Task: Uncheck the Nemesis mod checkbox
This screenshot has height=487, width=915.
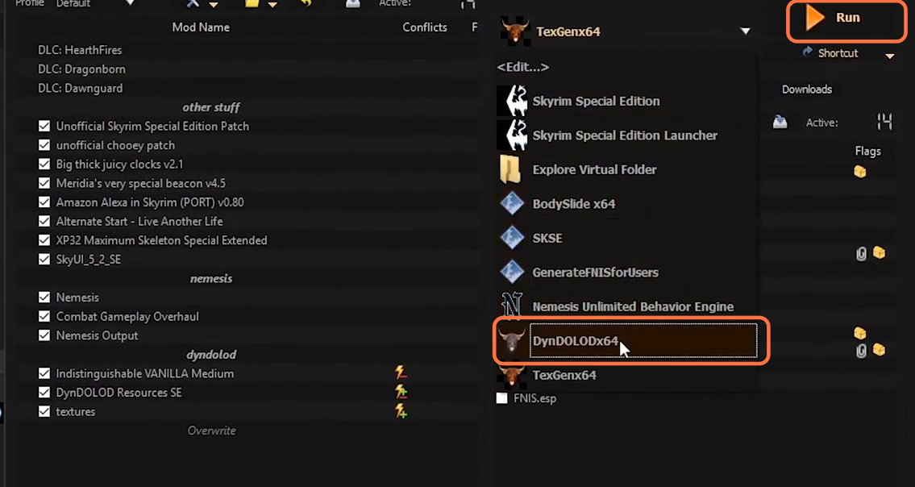Action: point(44,298)
